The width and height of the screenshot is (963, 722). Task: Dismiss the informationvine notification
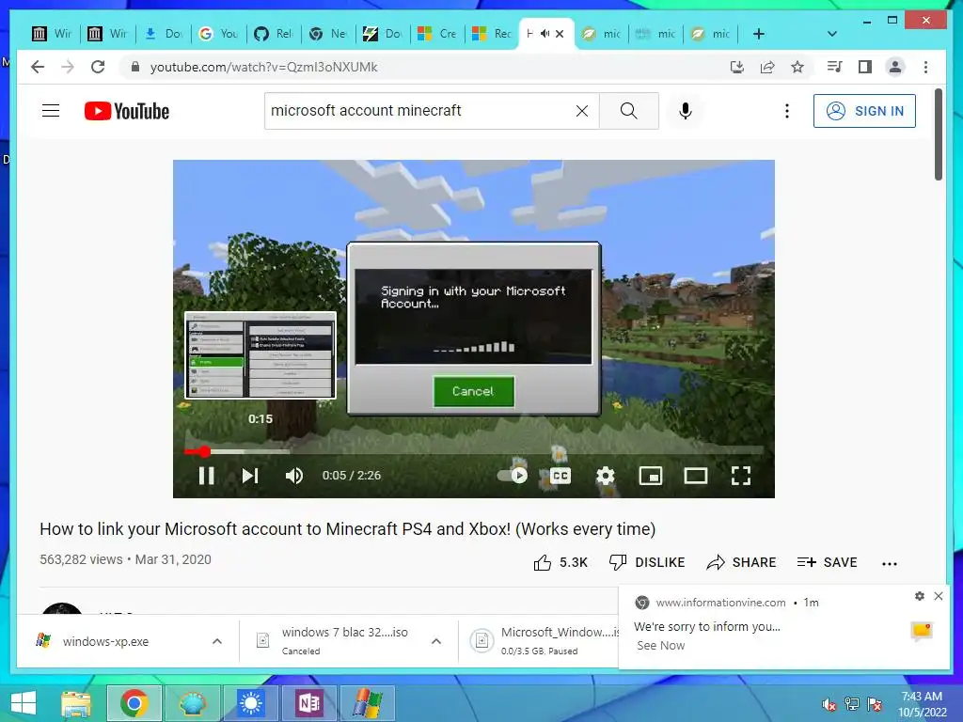(939, 596)
